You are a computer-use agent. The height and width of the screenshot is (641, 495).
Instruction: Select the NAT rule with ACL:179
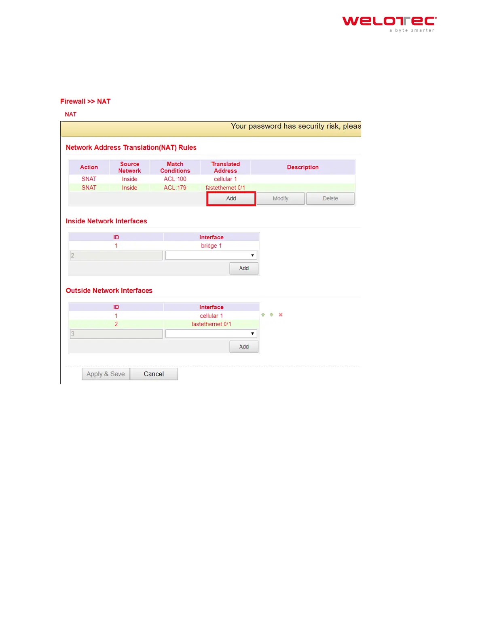pyautogui.click(x=212, y=188)
